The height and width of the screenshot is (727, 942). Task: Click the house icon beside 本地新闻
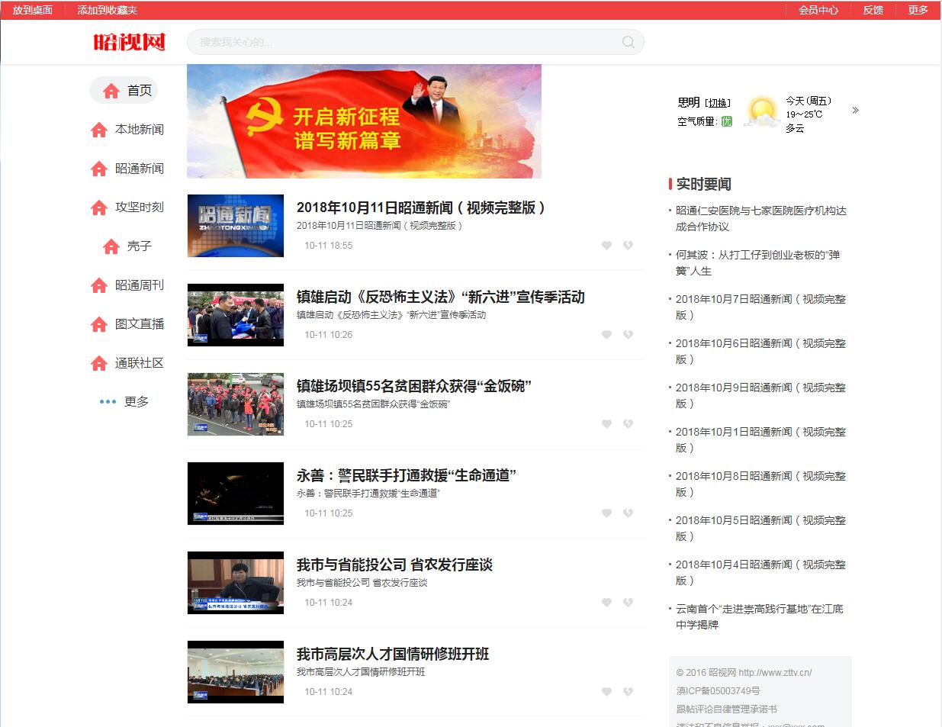tap(99, 130)
